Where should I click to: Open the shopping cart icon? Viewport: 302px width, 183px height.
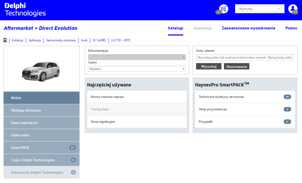[x=224, y=9]
